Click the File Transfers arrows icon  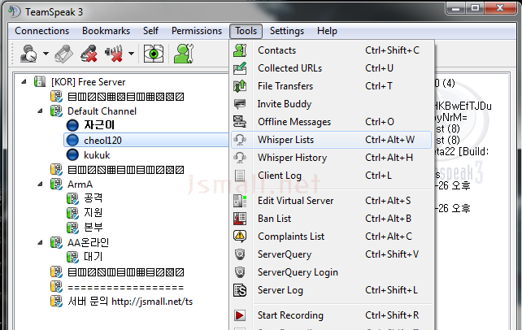tap(240, 86)
